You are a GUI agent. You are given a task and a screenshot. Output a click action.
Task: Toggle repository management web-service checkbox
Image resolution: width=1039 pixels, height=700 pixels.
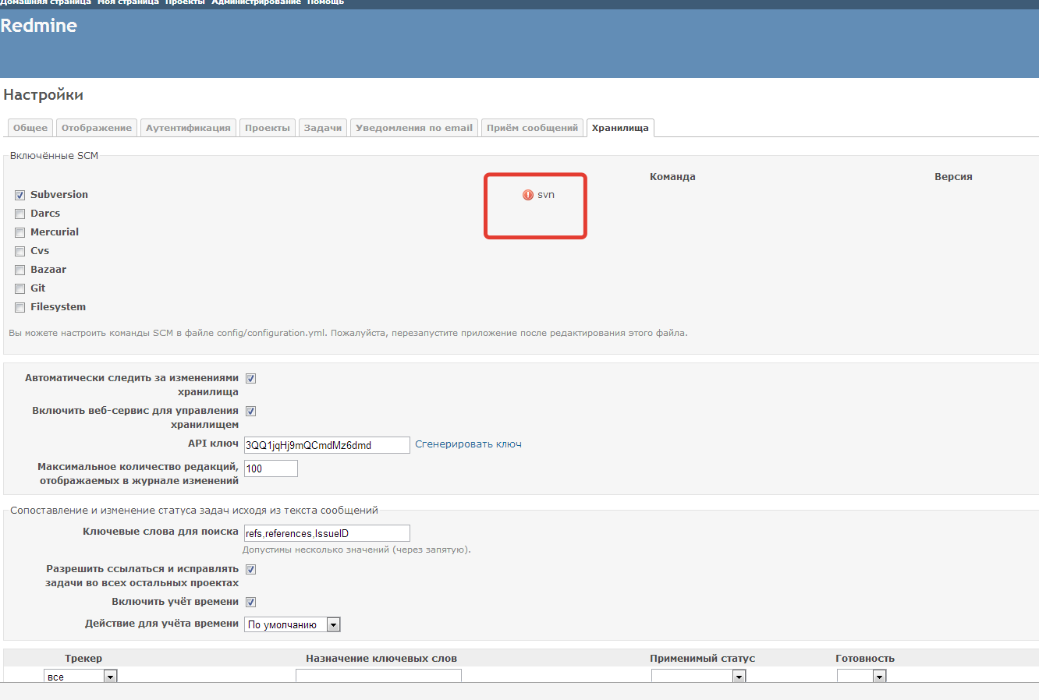251,411
